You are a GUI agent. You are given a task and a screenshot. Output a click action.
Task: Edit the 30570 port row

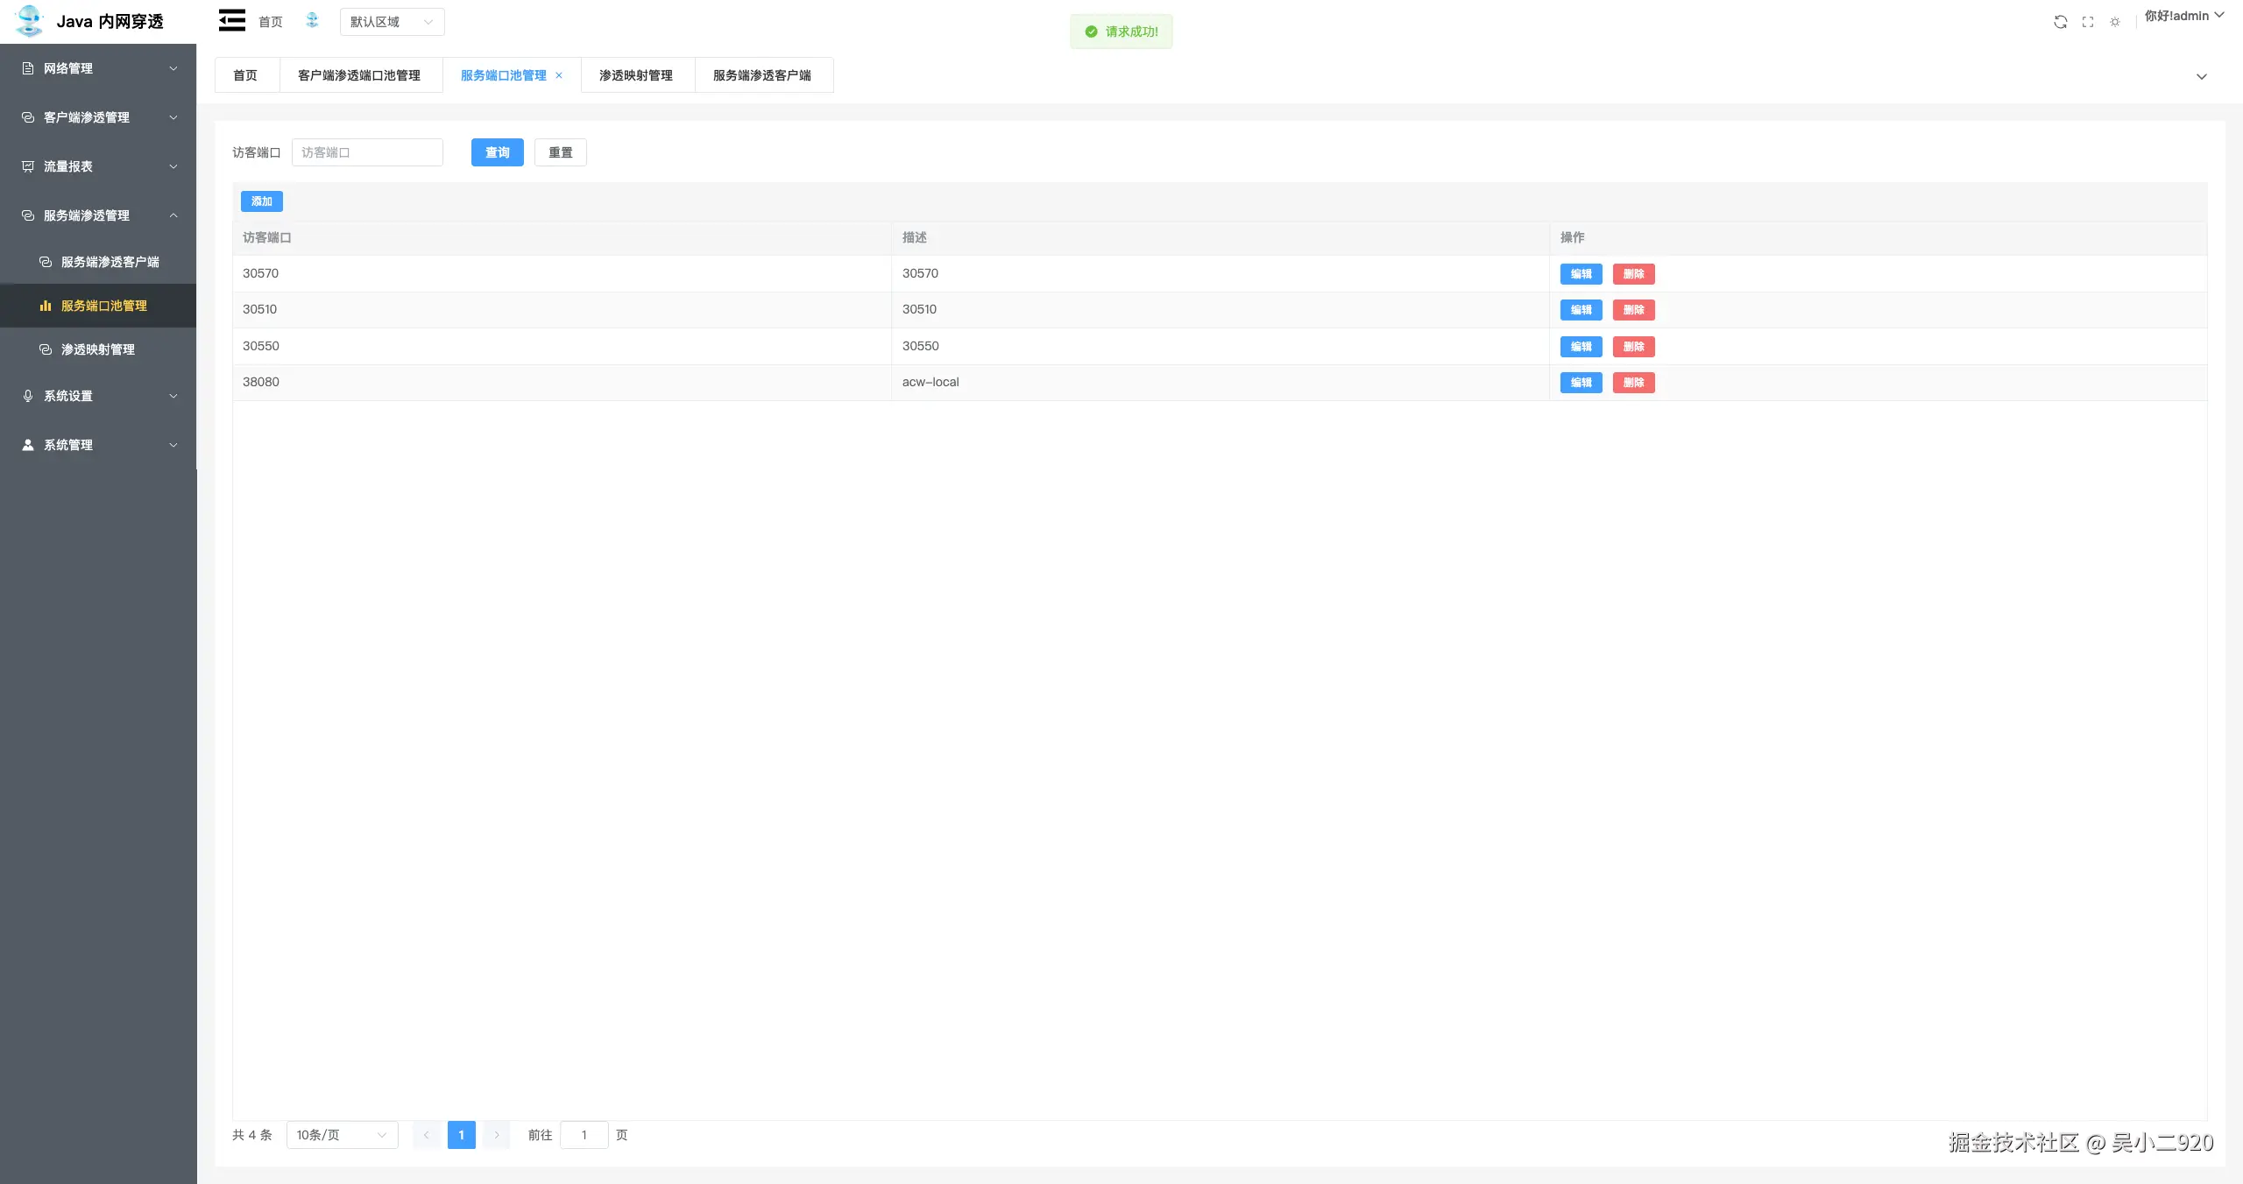coord(1581,274)
